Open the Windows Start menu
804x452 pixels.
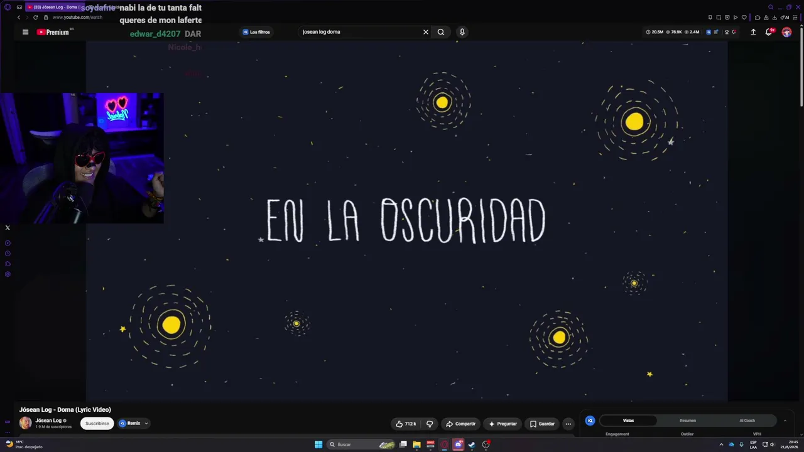coord(318,444)
